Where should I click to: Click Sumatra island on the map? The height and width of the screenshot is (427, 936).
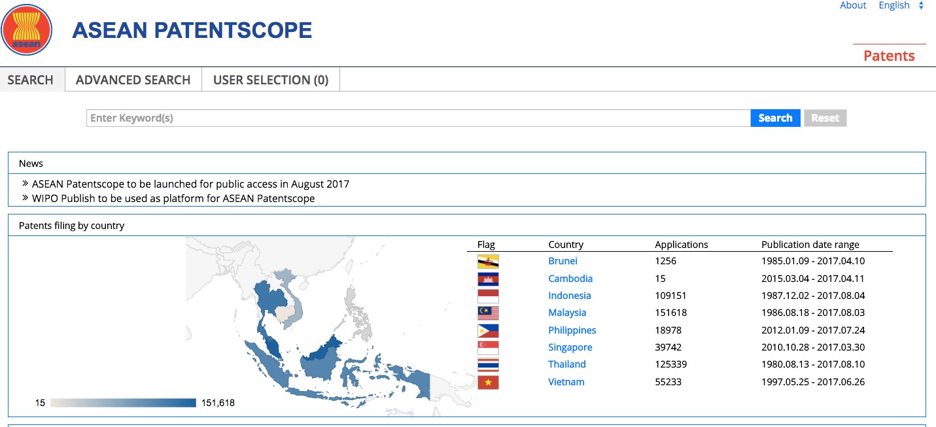coord(268,363)
